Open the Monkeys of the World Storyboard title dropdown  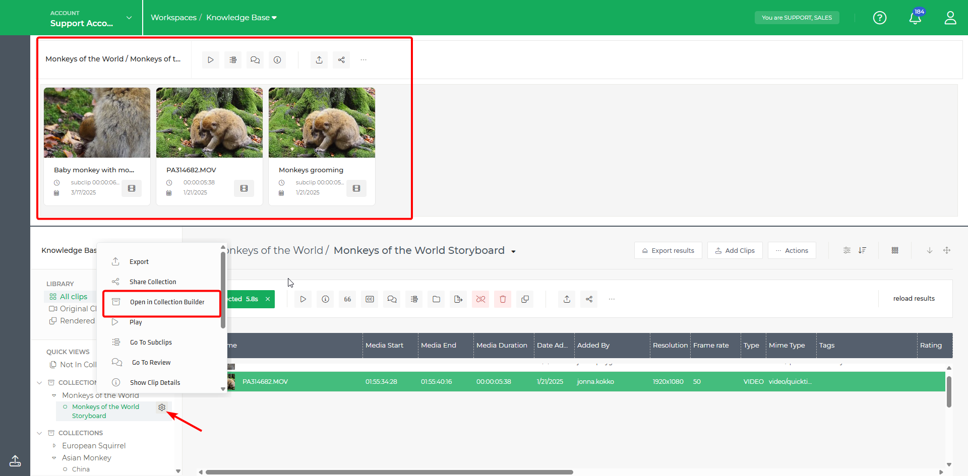(x=513, y=251)
